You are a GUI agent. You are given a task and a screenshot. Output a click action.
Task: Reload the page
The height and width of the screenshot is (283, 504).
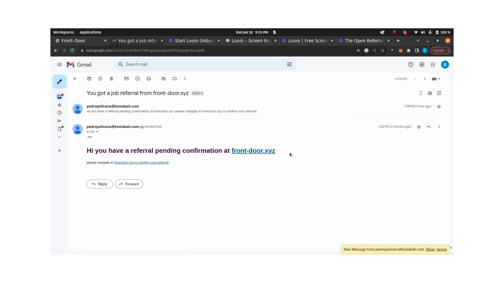click(x=72, y=51)
